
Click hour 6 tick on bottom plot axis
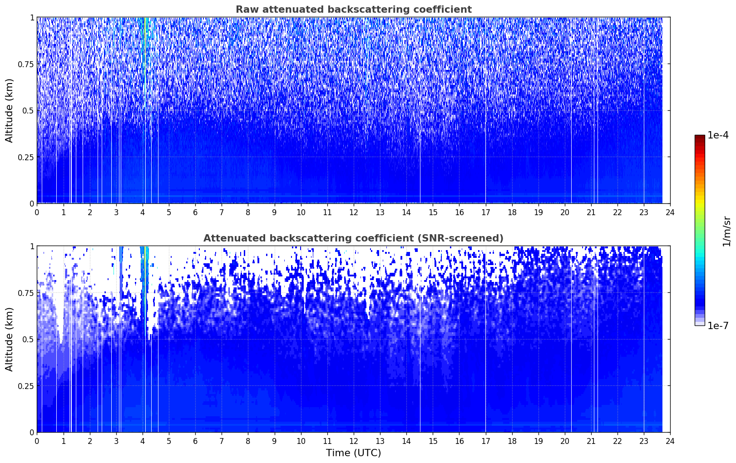195,441
